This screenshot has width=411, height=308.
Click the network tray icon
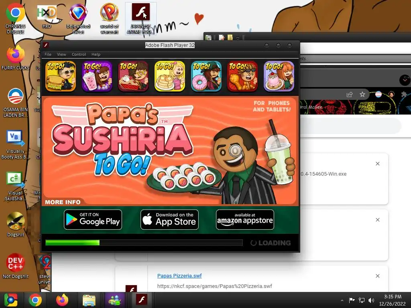click(362, 300)
